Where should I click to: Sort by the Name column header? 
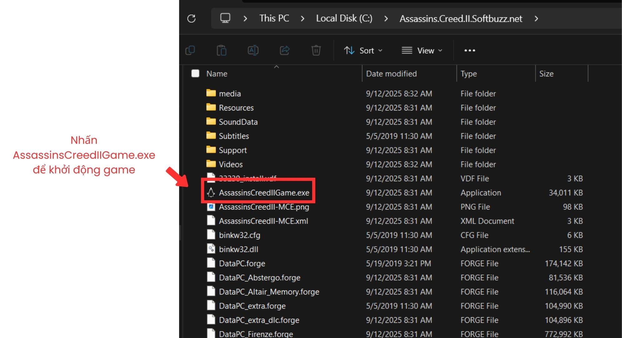point(217,74)
